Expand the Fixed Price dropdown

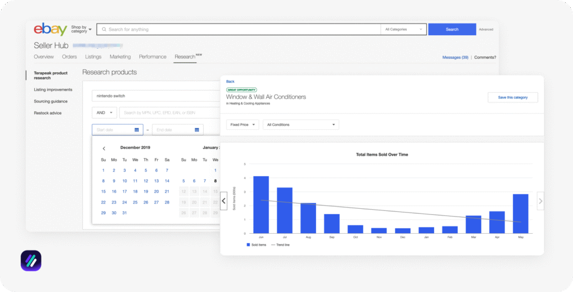click(x=242, y=124)
